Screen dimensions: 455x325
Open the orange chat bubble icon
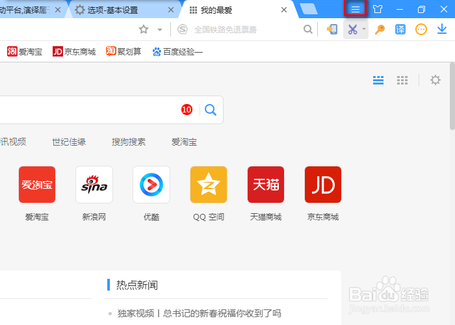[x=421, y=29]
